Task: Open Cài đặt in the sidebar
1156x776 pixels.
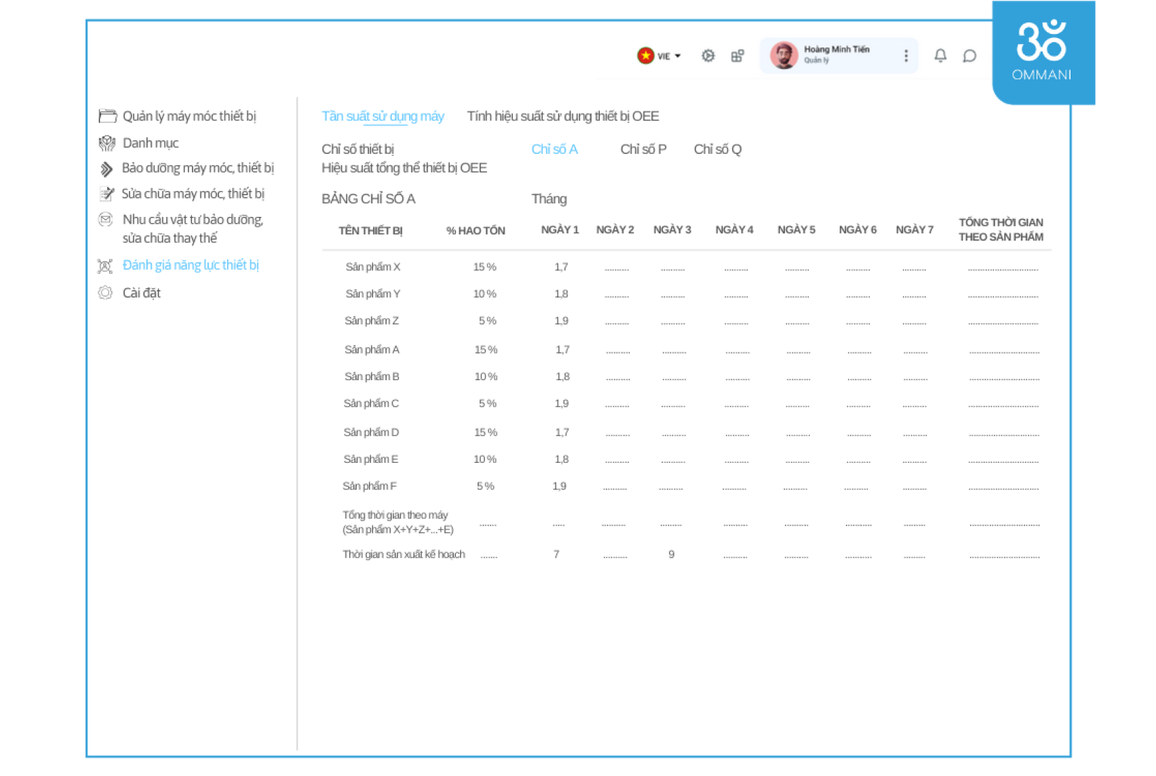Action: [142, 293]
